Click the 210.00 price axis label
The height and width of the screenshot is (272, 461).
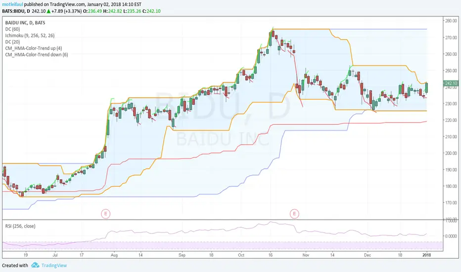pos(451,136)
